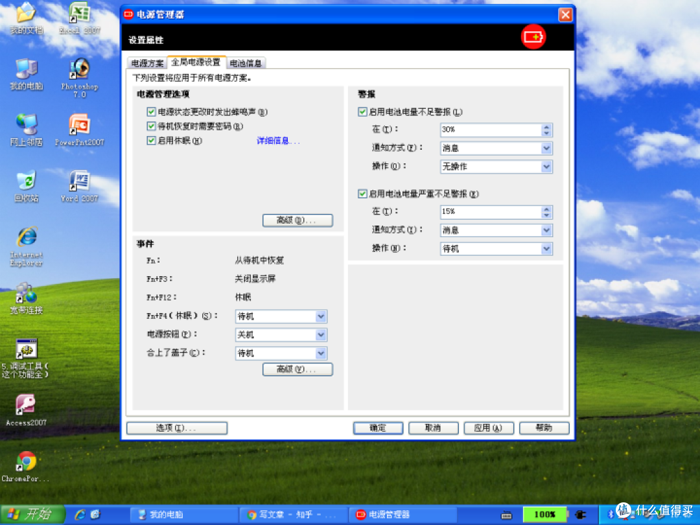Click the second quick launch icon next to IE
This screenshot has height=525, width=700.
[x=95, y=514]
